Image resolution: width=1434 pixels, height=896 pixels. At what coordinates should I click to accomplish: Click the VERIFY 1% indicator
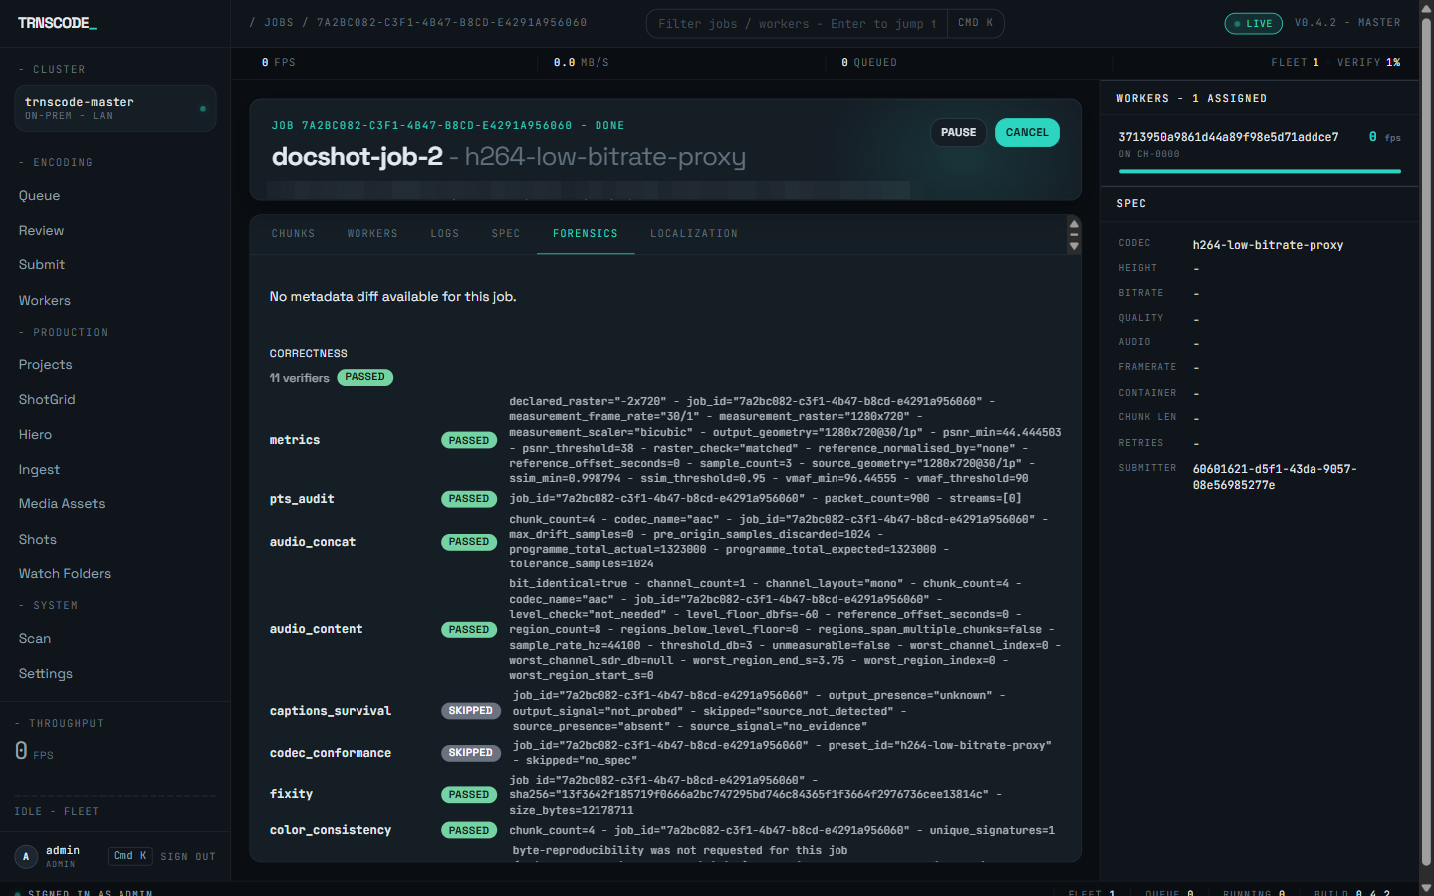coord(1368,63)
